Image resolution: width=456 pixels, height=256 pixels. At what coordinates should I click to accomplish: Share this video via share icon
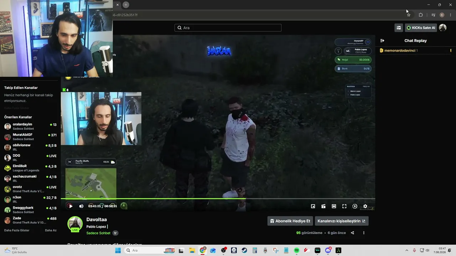[352, 233]
